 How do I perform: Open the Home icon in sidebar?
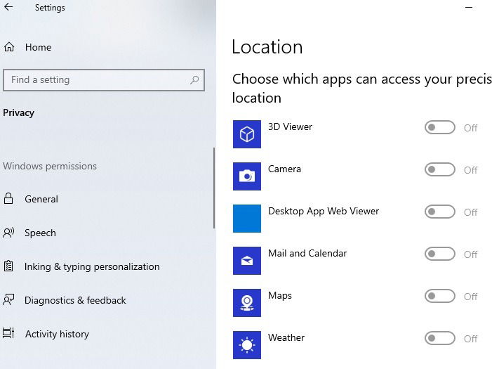click(9, 47)
